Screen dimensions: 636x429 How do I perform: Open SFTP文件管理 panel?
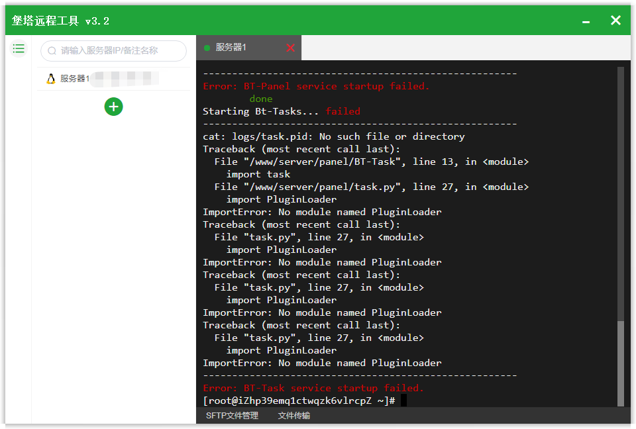[232, 416]
